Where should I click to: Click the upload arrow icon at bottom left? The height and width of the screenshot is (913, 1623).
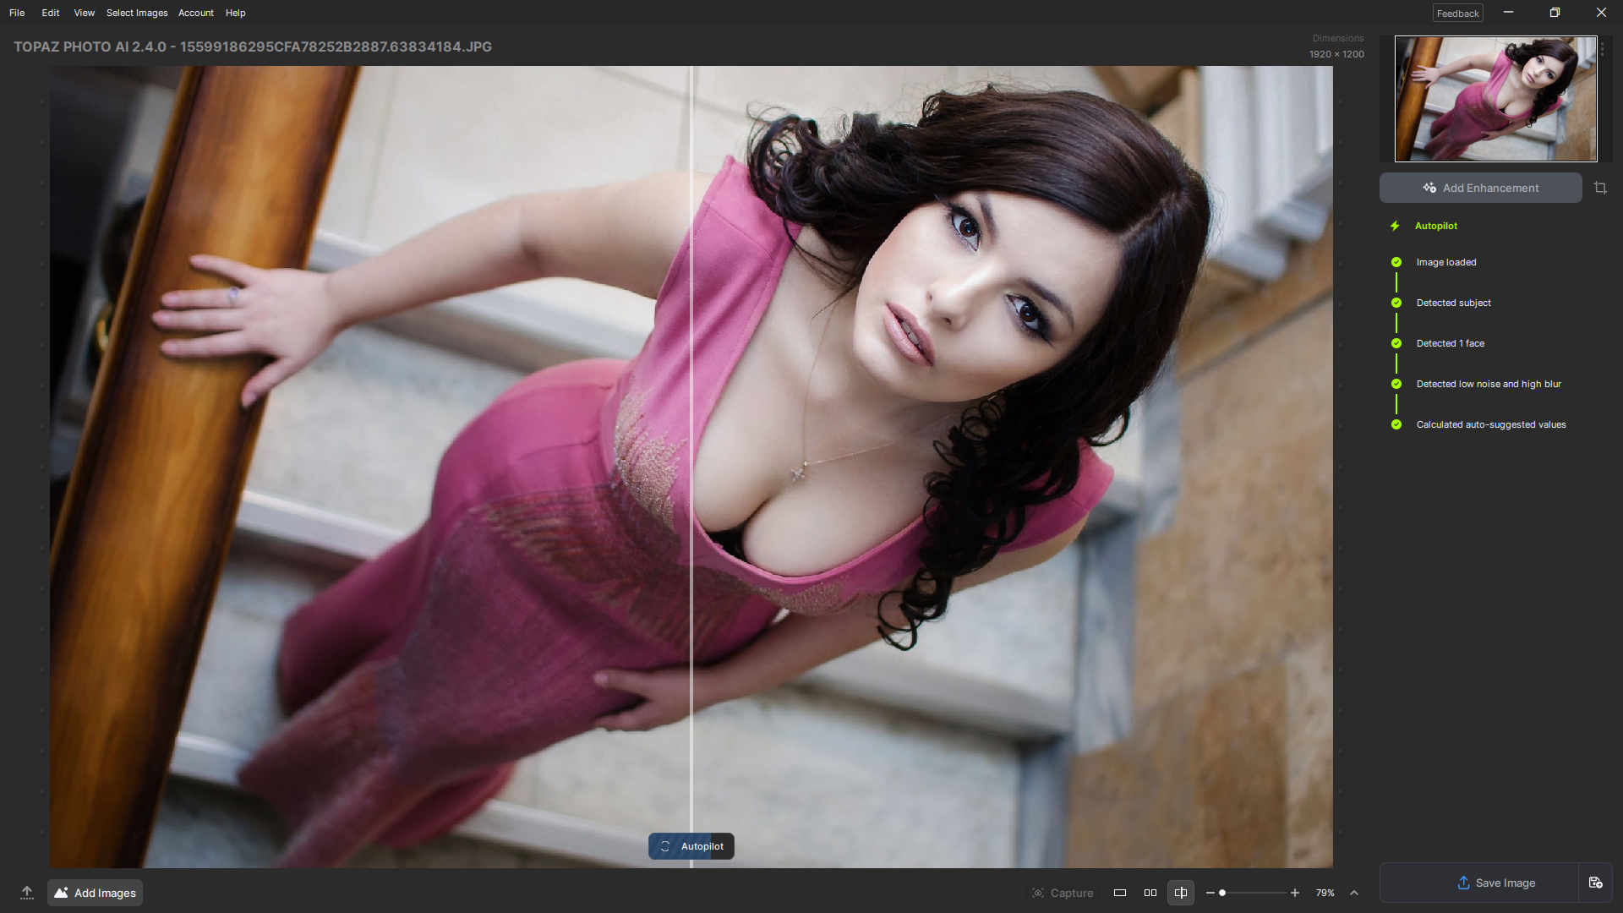pyautogui.click(x=27, y=893)
